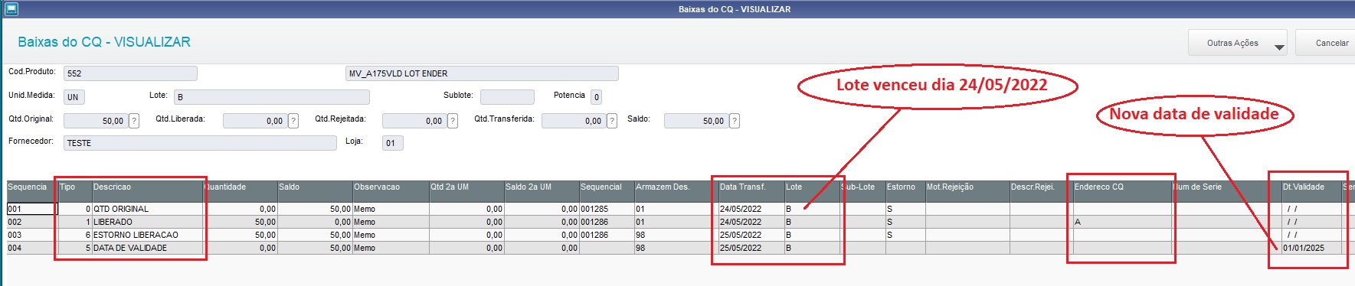Select the Qtd.Transferida field 0,00
Screen dimensions: 1355x286
(574, 121)
